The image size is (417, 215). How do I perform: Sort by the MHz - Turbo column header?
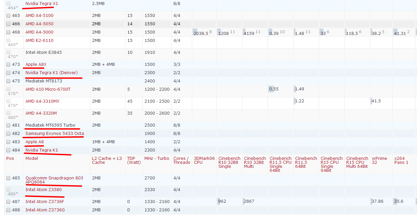click(157, 159)
